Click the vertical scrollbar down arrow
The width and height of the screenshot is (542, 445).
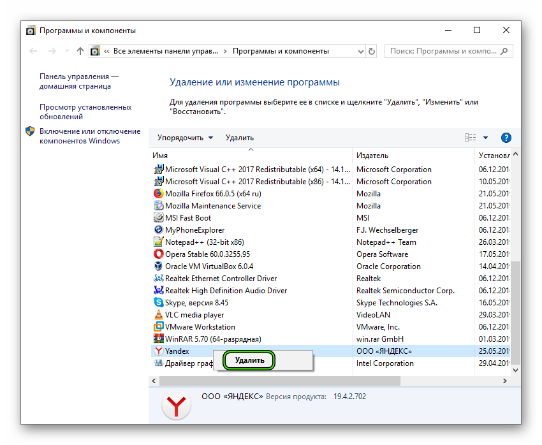(x=516, y=370)
